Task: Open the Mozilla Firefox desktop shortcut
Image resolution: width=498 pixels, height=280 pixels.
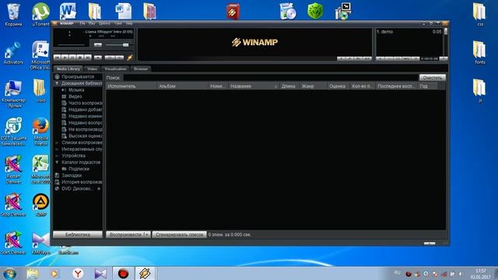Action: tap(40, 131)
